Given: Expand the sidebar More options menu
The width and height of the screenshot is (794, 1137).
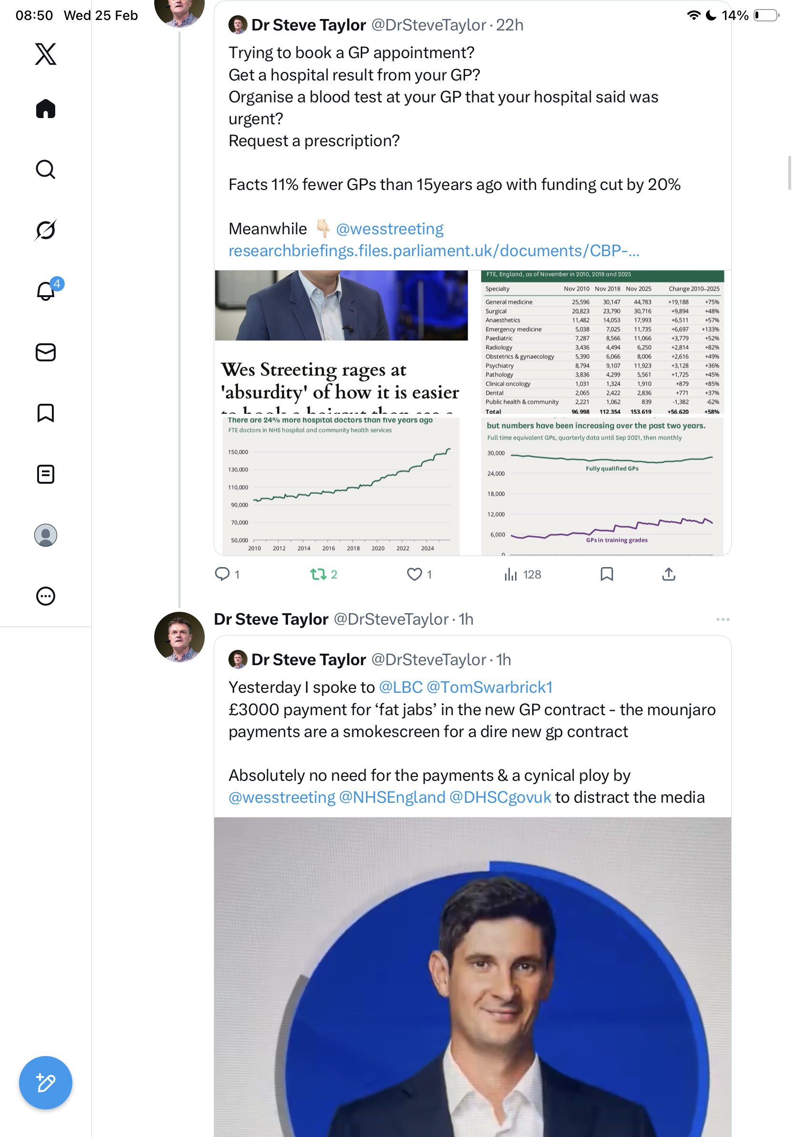Looking at the screenshot, I should tap(46, 596).
